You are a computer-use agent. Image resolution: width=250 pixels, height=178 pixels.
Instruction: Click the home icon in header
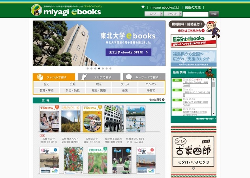(x=143, y=7)
